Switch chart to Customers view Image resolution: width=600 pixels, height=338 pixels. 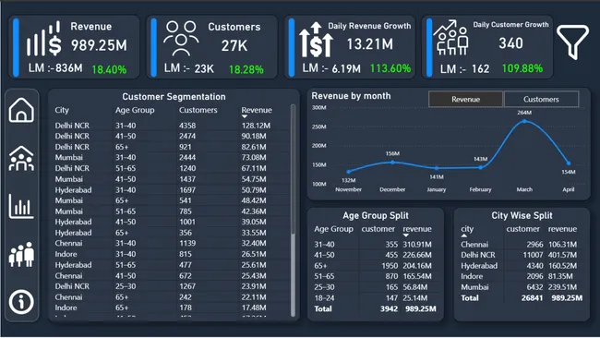[x=541, y=99]
